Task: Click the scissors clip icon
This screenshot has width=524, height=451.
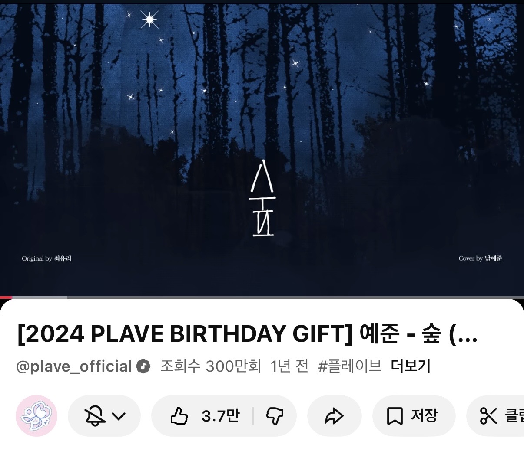Action: click(488, 416)
